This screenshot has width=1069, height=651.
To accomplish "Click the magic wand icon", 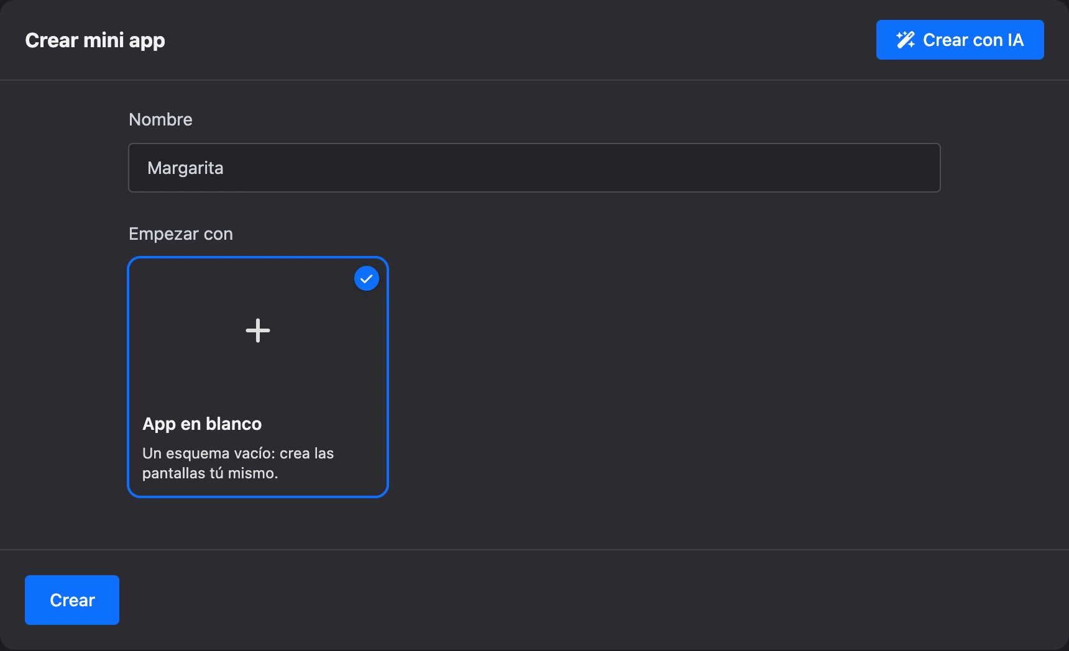I will [x=906, y=40].
